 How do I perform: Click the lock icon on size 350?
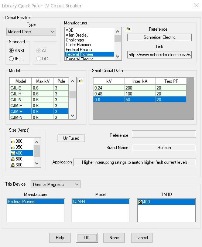pos(13,147)
